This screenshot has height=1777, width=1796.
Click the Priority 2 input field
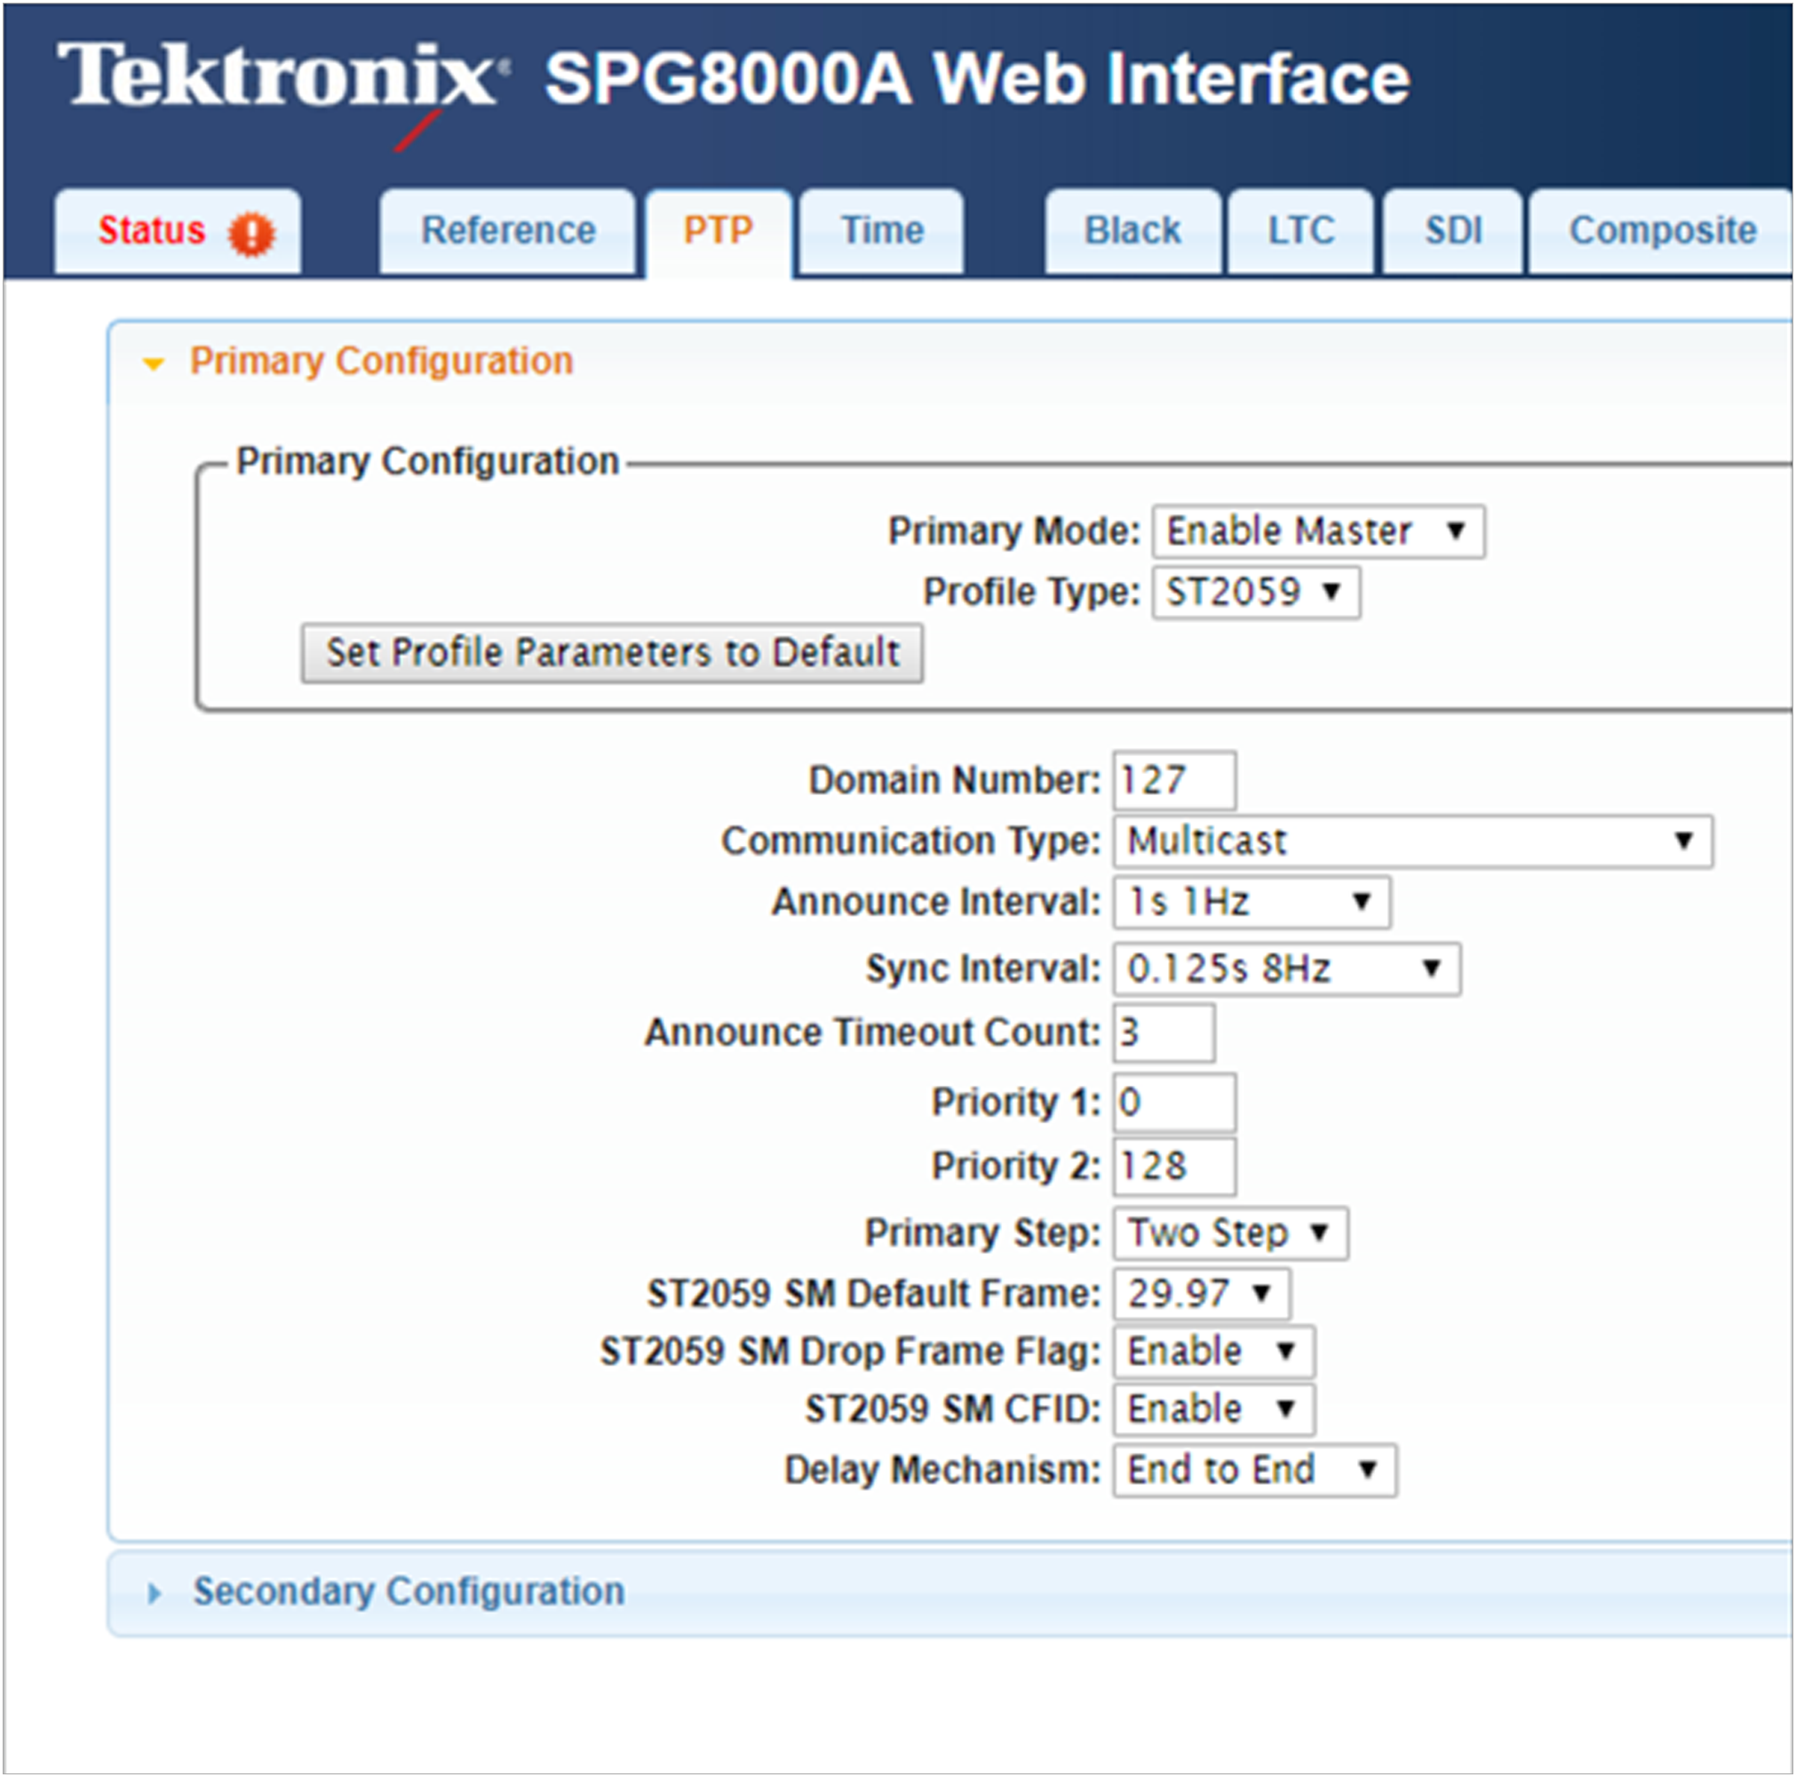pos(1174,1166)
